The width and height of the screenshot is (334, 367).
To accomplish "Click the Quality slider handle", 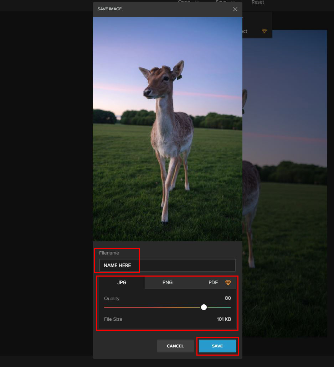I will pyautogui.click(x=204, y=307).
